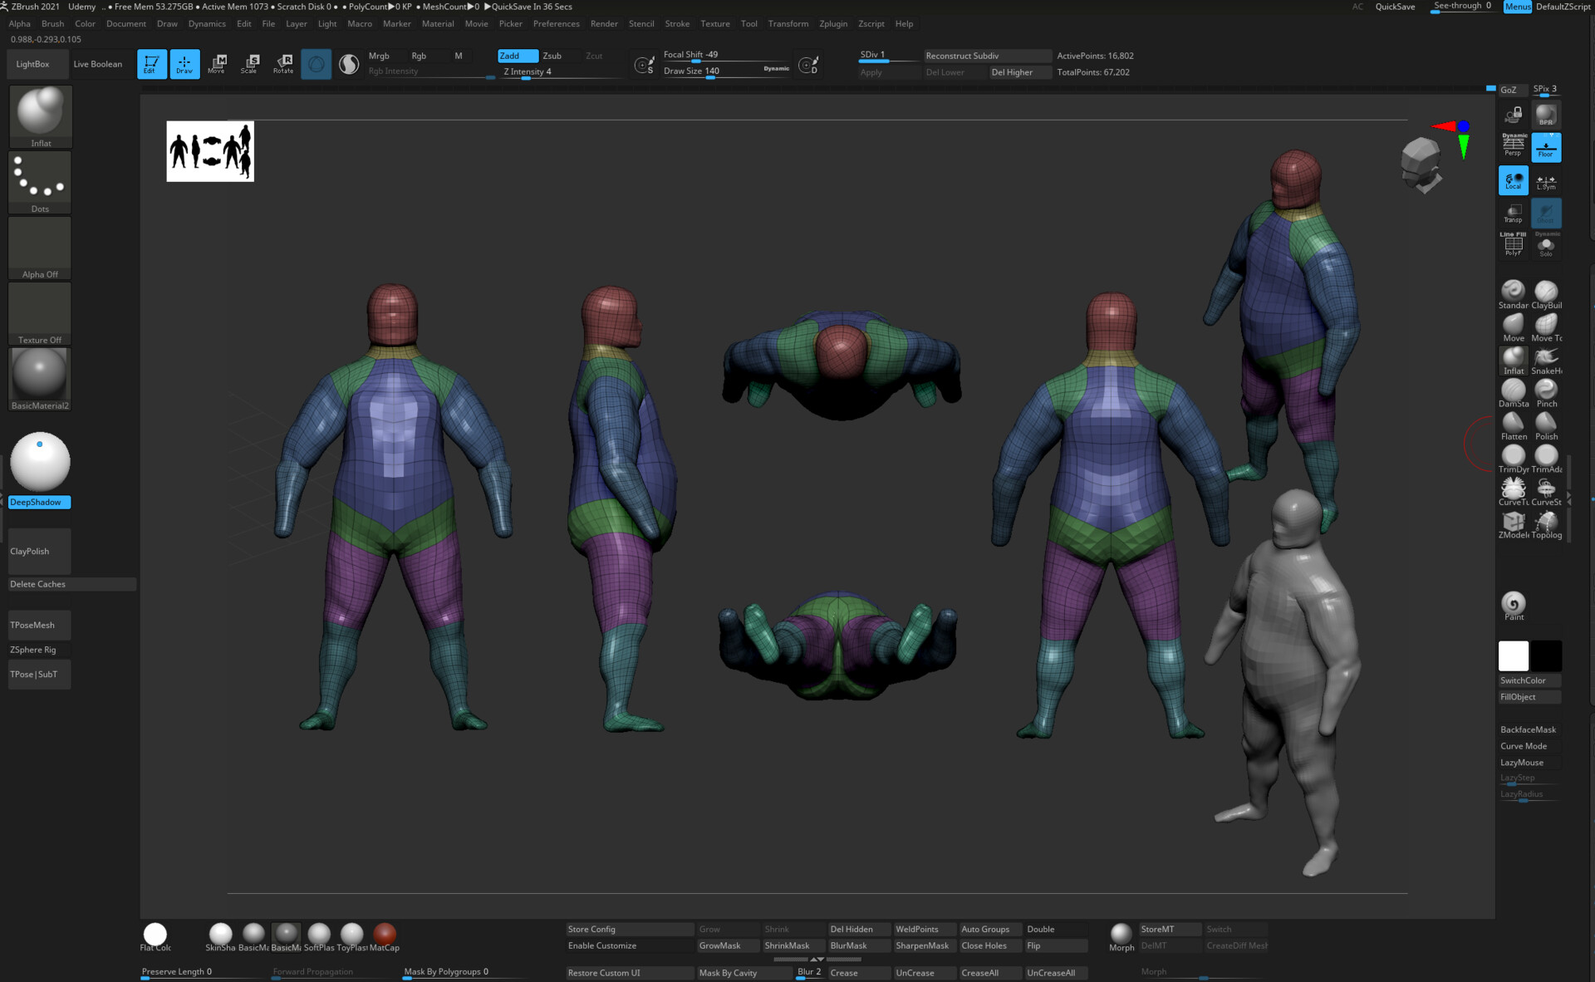The width and height of the screenshot is (1595, 982).
Task: Select the ClayBuildup brush
Action: pyautogui.click(x=1546, y=292)
